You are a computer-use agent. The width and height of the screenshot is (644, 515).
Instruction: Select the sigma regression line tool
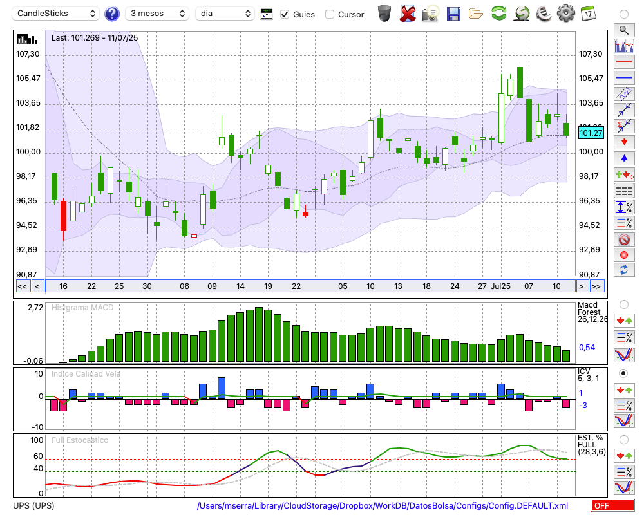[x=624, y=126]
